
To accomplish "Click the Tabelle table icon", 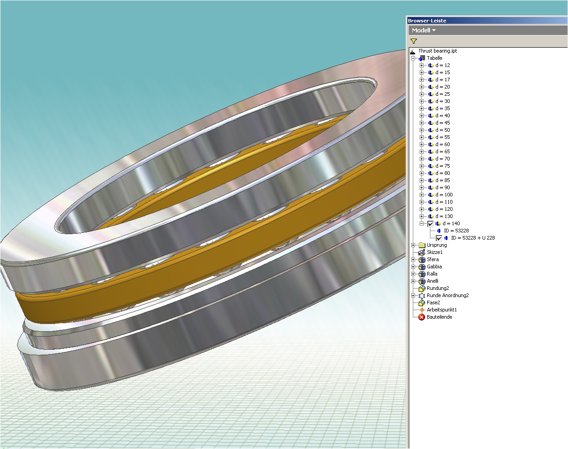I will (x=422, y=58).
